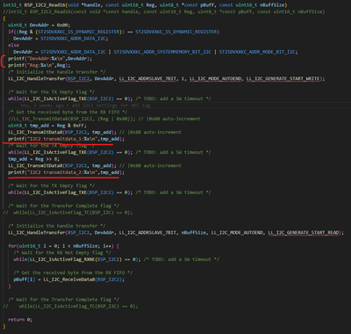Click the 'return 0;' statement

(x=20, y=319)
